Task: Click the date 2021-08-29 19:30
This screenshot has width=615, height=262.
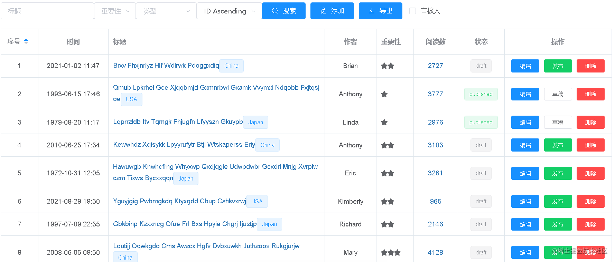Action: (x=73, y=202)
